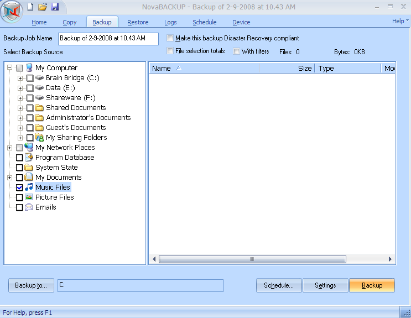The image size is (411, 318).
Task: Click the My Documents icon
Action: click(x=29, y=177)
